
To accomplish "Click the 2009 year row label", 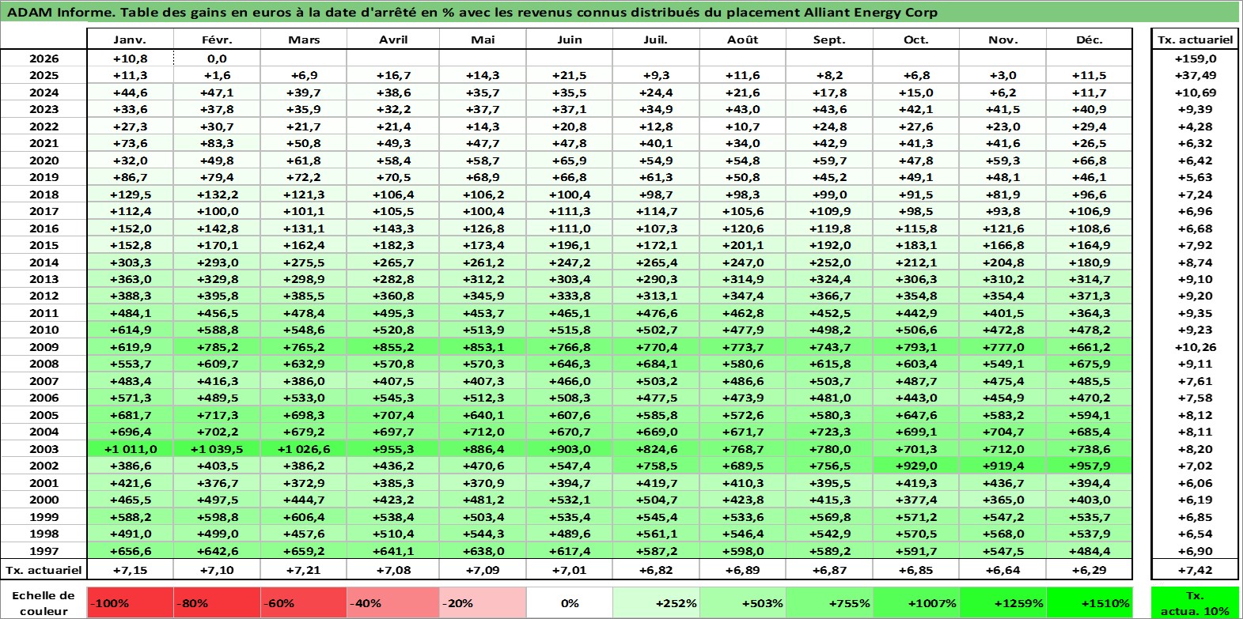I will (44, 347).
